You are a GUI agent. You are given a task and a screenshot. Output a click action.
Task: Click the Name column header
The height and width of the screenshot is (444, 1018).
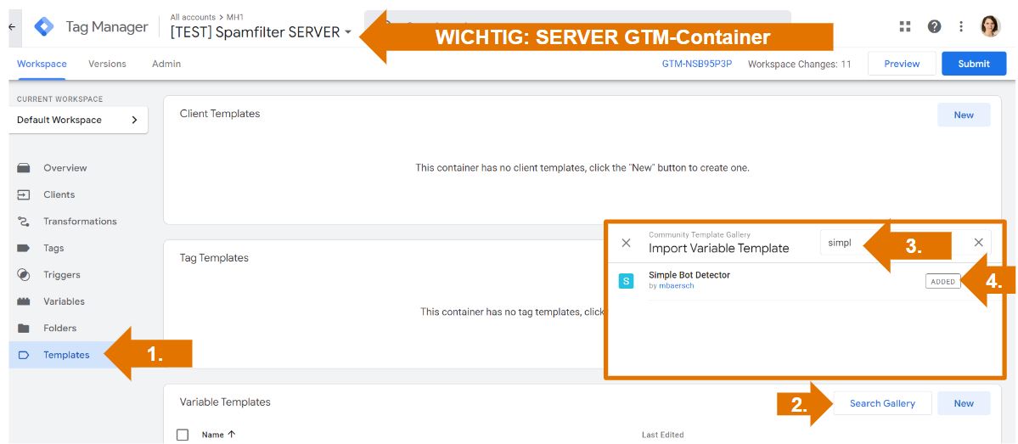coord(213,435)
